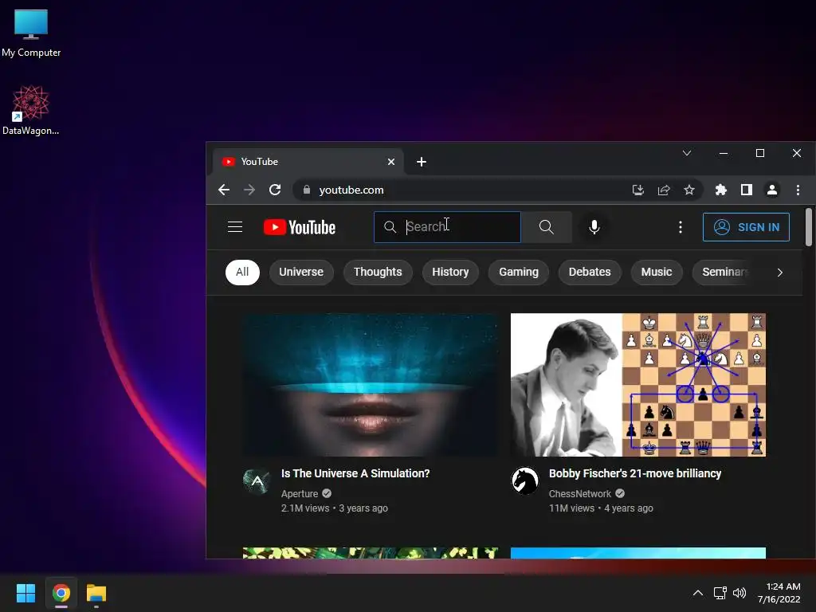
Task: Open the Chrome extensions puzzle icon
Action: (x=720, y=190)
